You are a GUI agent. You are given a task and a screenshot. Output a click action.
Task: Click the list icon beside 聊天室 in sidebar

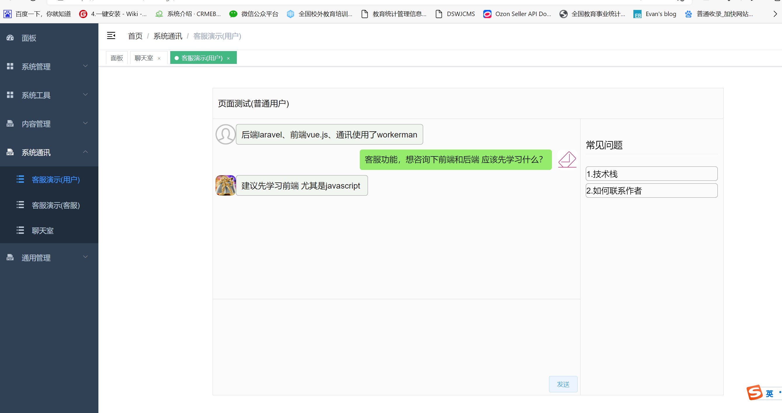(x=20, y=230)
